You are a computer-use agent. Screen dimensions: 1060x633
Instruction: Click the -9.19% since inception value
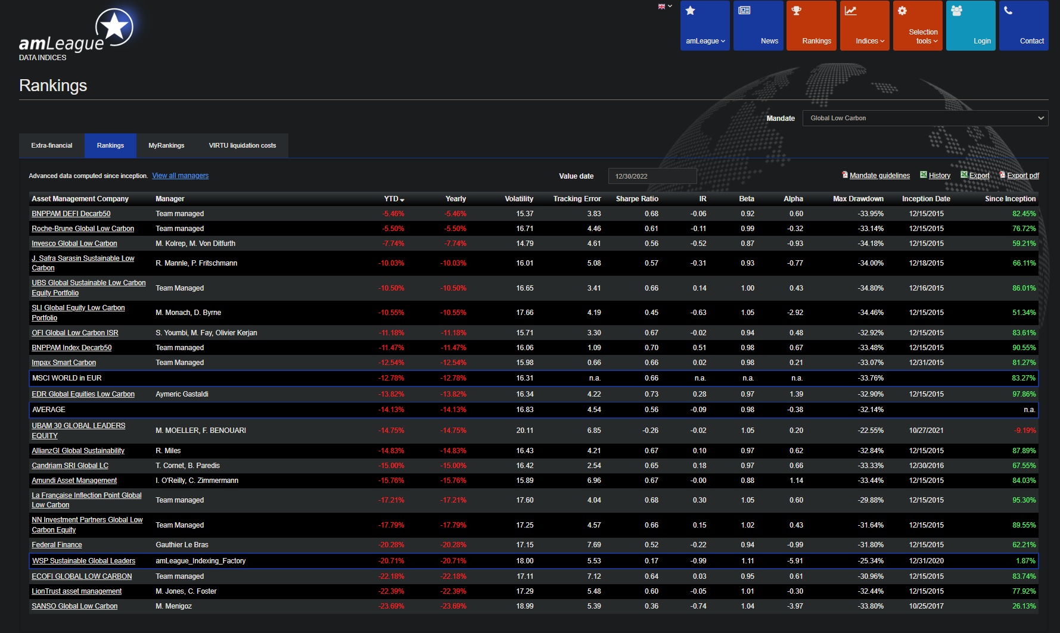coord(1025,431)
